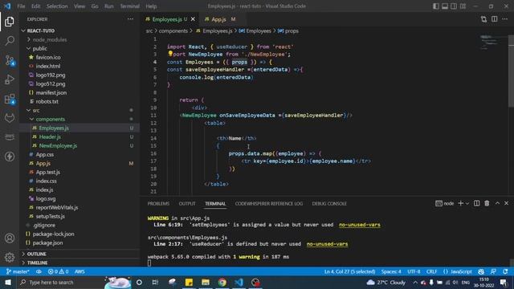Open the Run and Debug view
Screen dimensions: 514x289
[x=10, y=79]
